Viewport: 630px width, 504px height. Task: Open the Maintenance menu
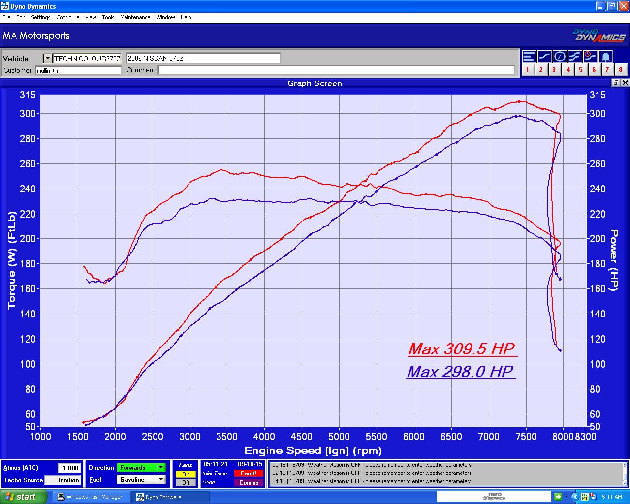pos(135,17)
